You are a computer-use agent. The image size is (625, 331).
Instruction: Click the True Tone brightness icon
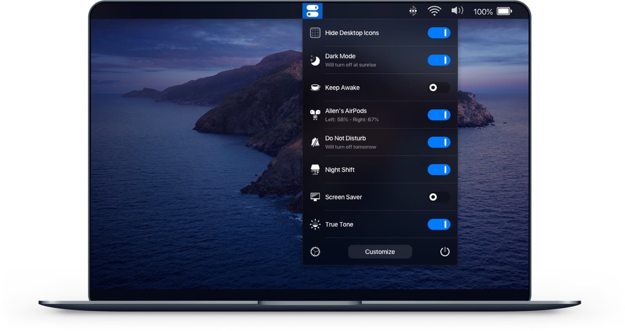(x=315, y=224)
